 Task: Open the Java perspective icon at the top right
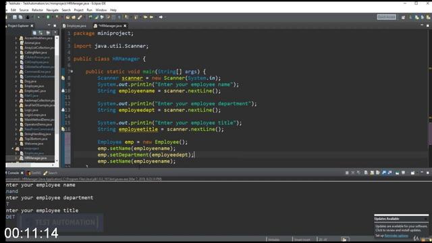click(x=416, y=17)
